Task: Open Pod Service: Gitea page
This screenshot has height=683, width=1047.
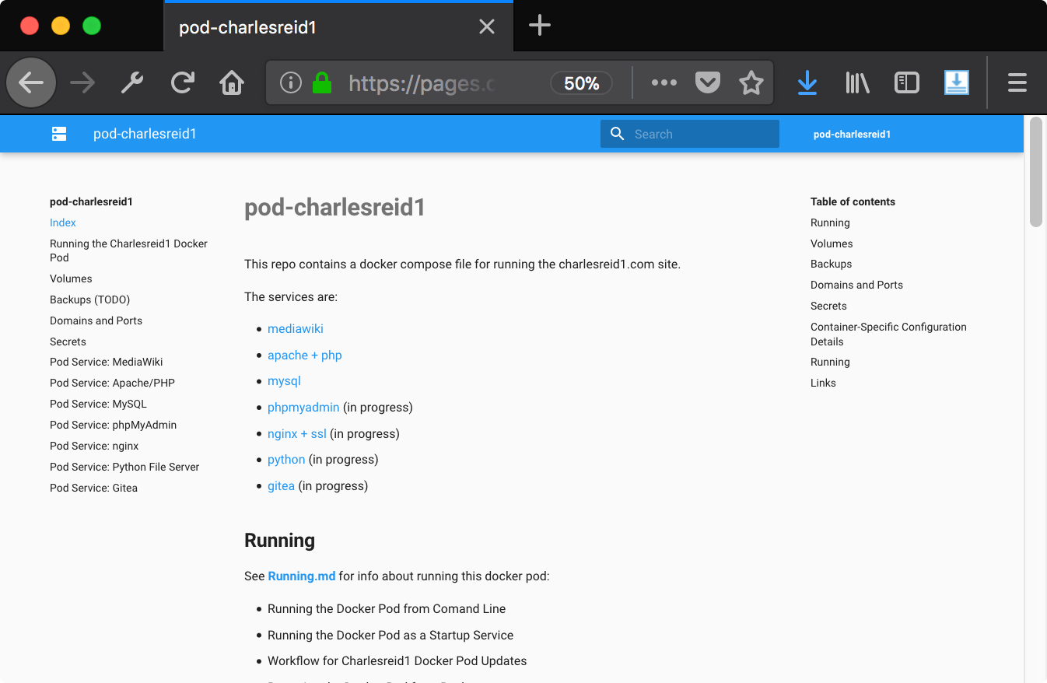Action: tap(93, 488)
